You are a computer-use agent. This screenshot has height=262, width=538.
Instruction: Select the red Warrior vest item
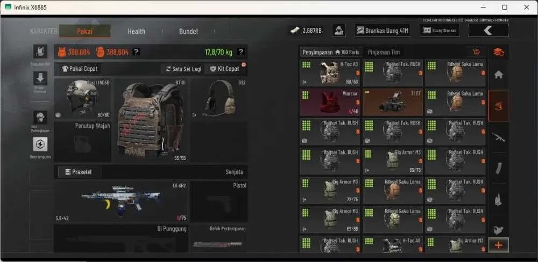coord(330,103)
